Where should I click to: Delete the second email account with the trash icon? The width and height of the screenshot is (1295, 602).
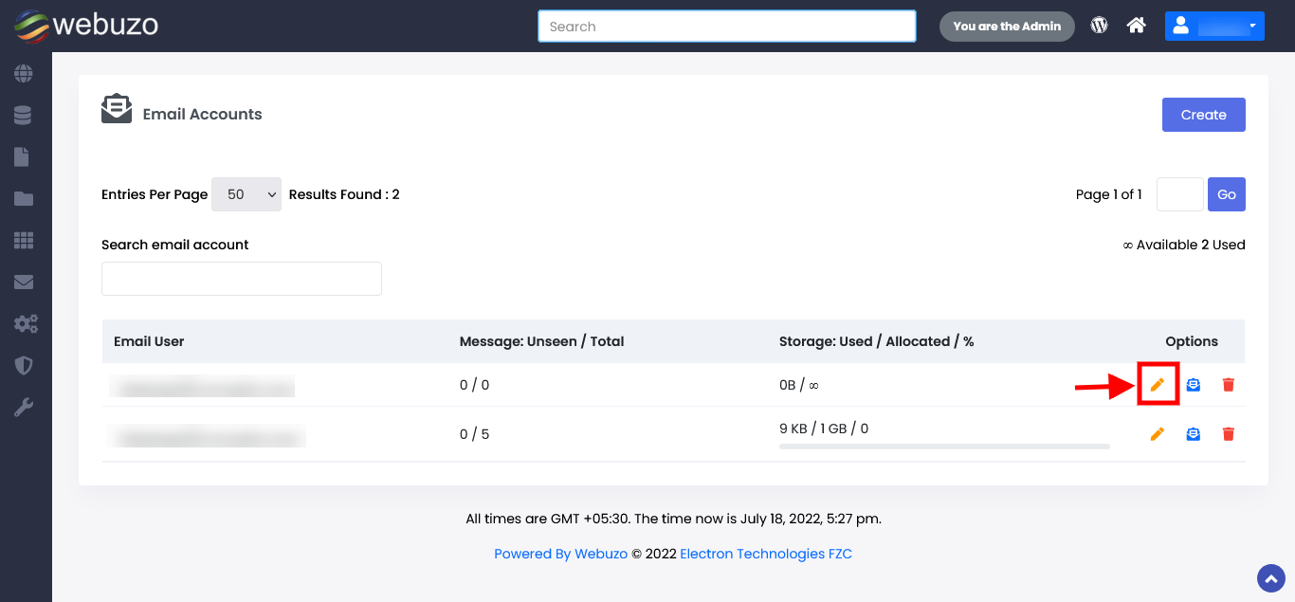tap(1229, 433)
